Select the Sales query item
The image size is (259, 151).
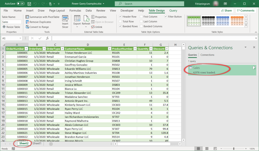222,70
